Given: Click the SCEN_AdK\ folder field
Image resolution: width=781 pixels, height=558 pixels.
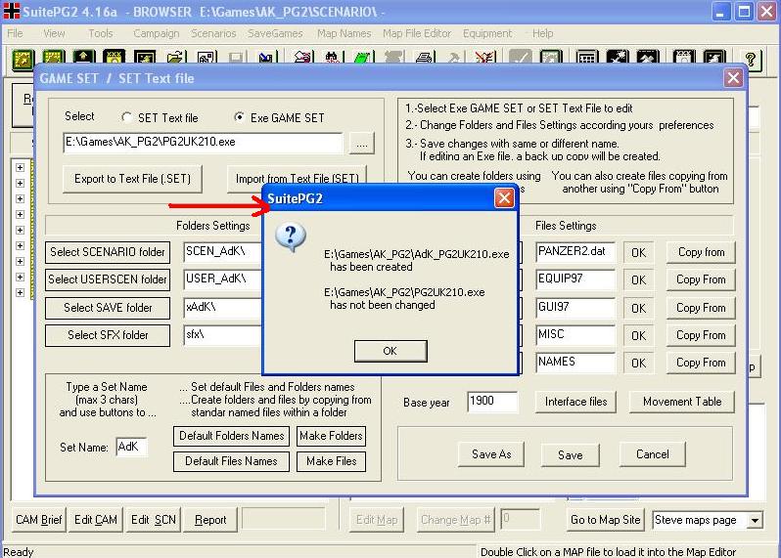Looking at the screenshot, I should (x=222, y=252).
